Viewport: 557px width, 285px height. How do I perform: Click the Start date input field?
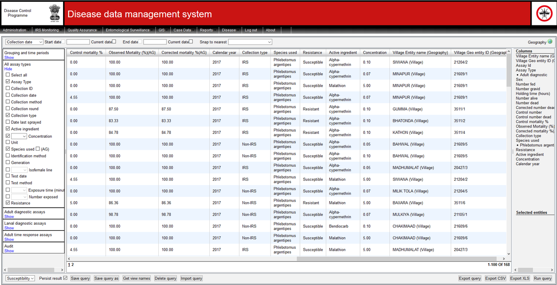(78, 42)
